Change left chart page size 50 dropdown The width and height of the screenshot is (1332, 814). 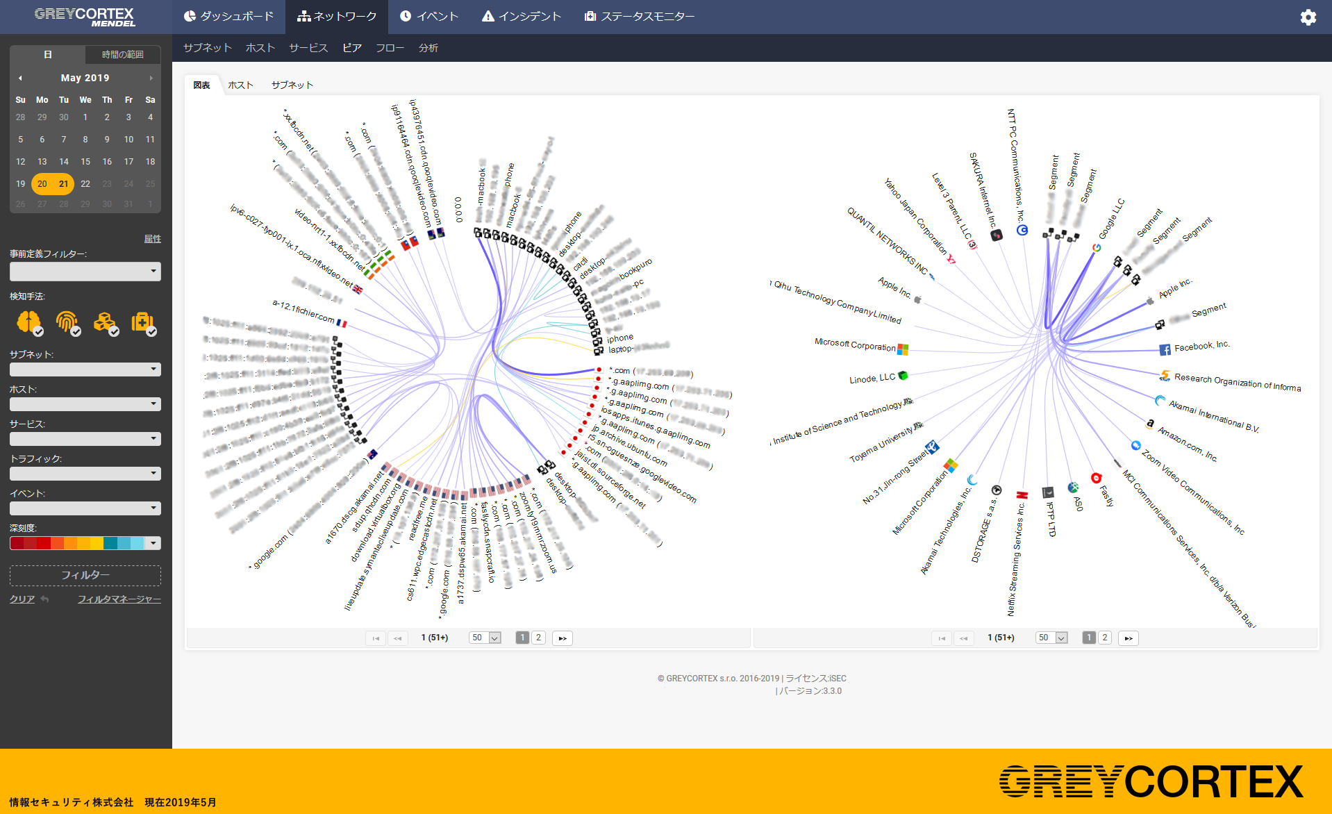485,638
